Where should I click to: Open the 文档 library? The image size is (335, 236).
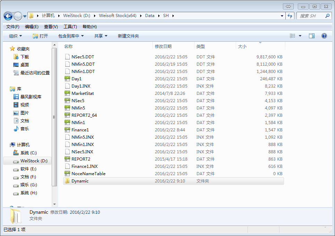(x=21, y=121)
